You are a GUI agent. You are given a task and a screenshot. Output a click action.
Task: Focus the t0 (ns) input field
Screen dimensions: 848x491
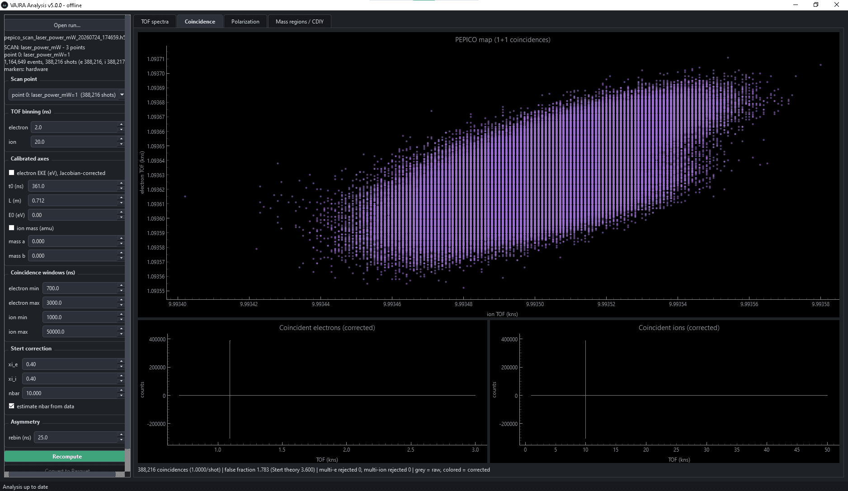click(73, 186)
